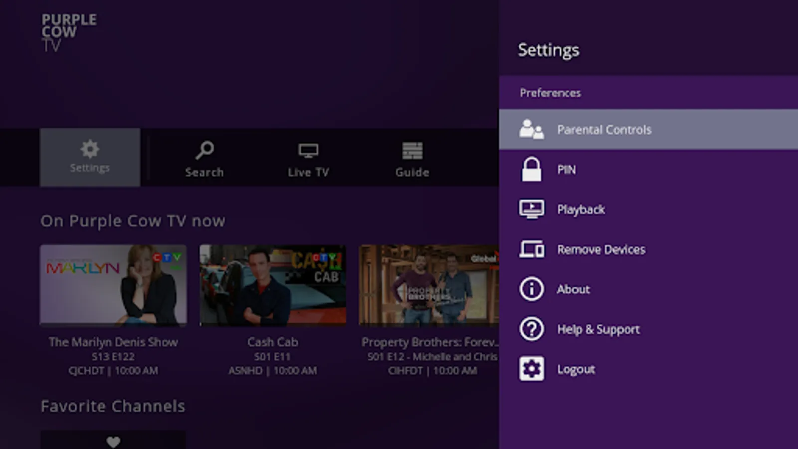Click ASNHD 10:00 AM channel text
This screenshot has height=449, width=798.
coord(273,371)
